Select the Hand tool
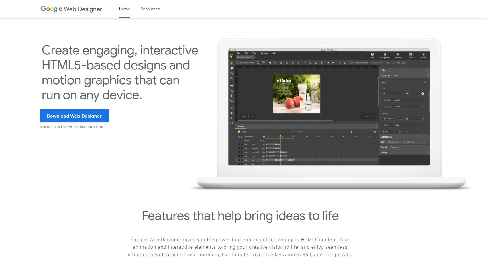487x274 pixels. [231, 112]
